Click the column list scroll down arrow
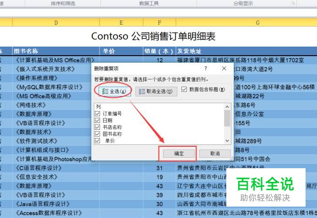 point(227,141)
